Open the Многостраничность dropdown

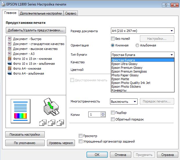pos(124,102)
